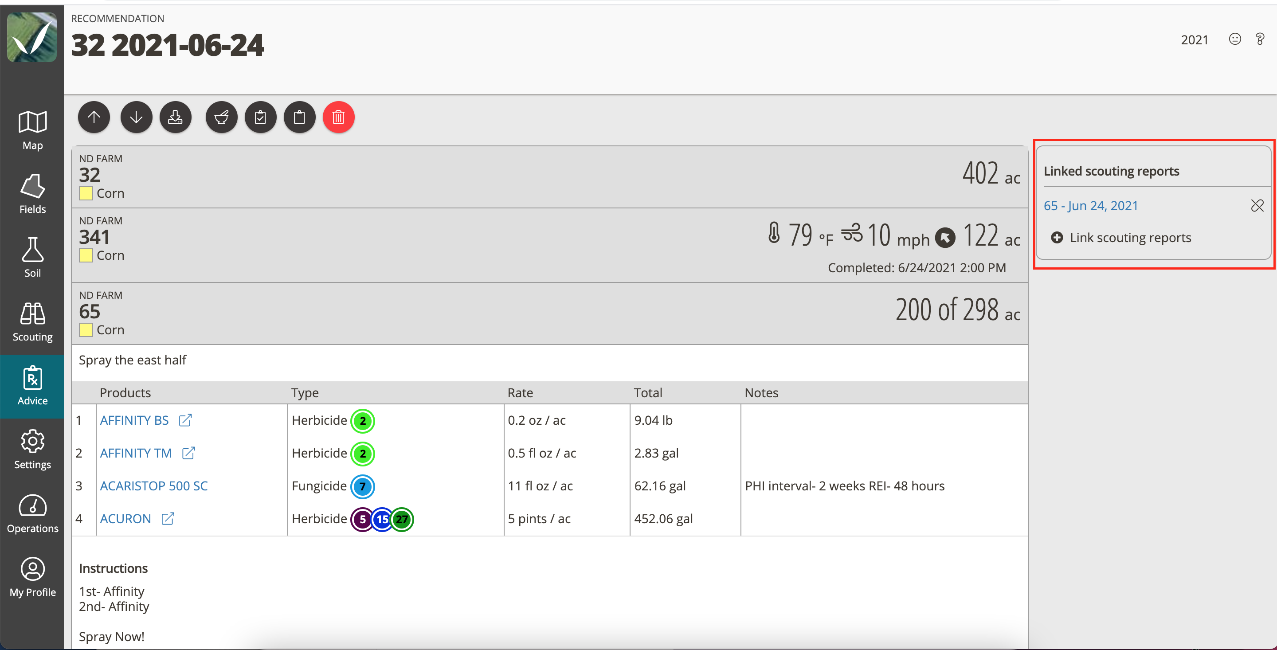Open the Advice section

33,386
